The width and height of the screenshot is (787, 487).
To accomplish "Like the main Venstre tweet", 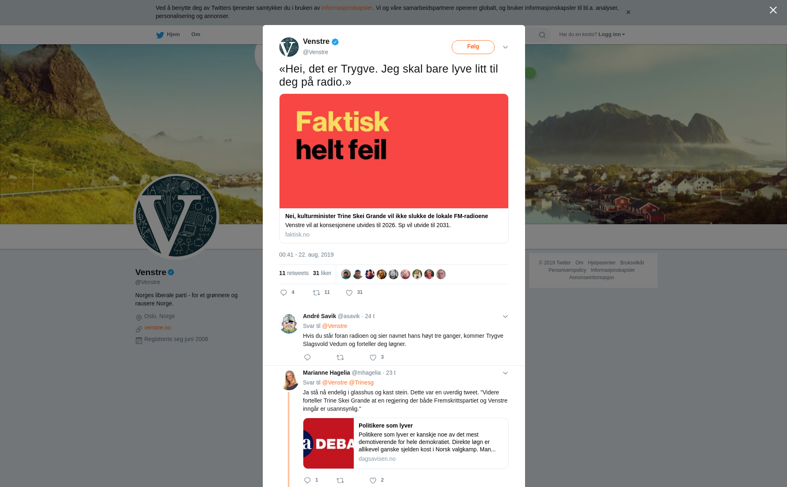I will pyautogui.click(x=349, y=293).
